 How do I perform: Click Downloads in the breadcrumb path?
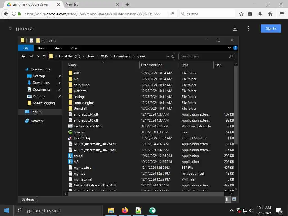(122, 56)
